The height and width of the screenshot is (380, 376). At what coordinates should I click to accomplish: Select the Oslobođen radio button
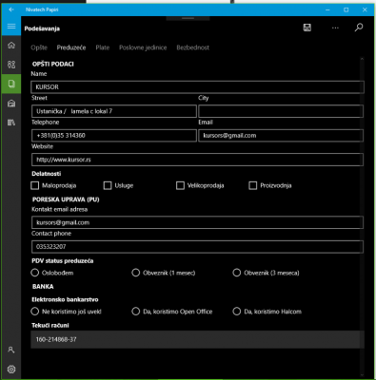click(x=35, y=273)
